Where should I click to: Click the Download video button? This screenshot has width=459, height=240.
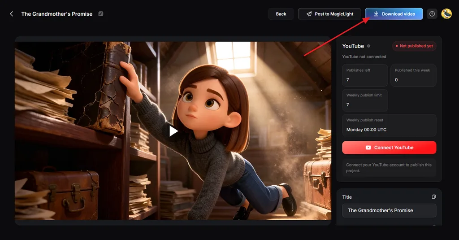click(x=394, y=14)
